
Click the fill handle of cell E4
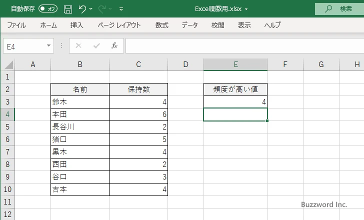click(x=267, y=120)
